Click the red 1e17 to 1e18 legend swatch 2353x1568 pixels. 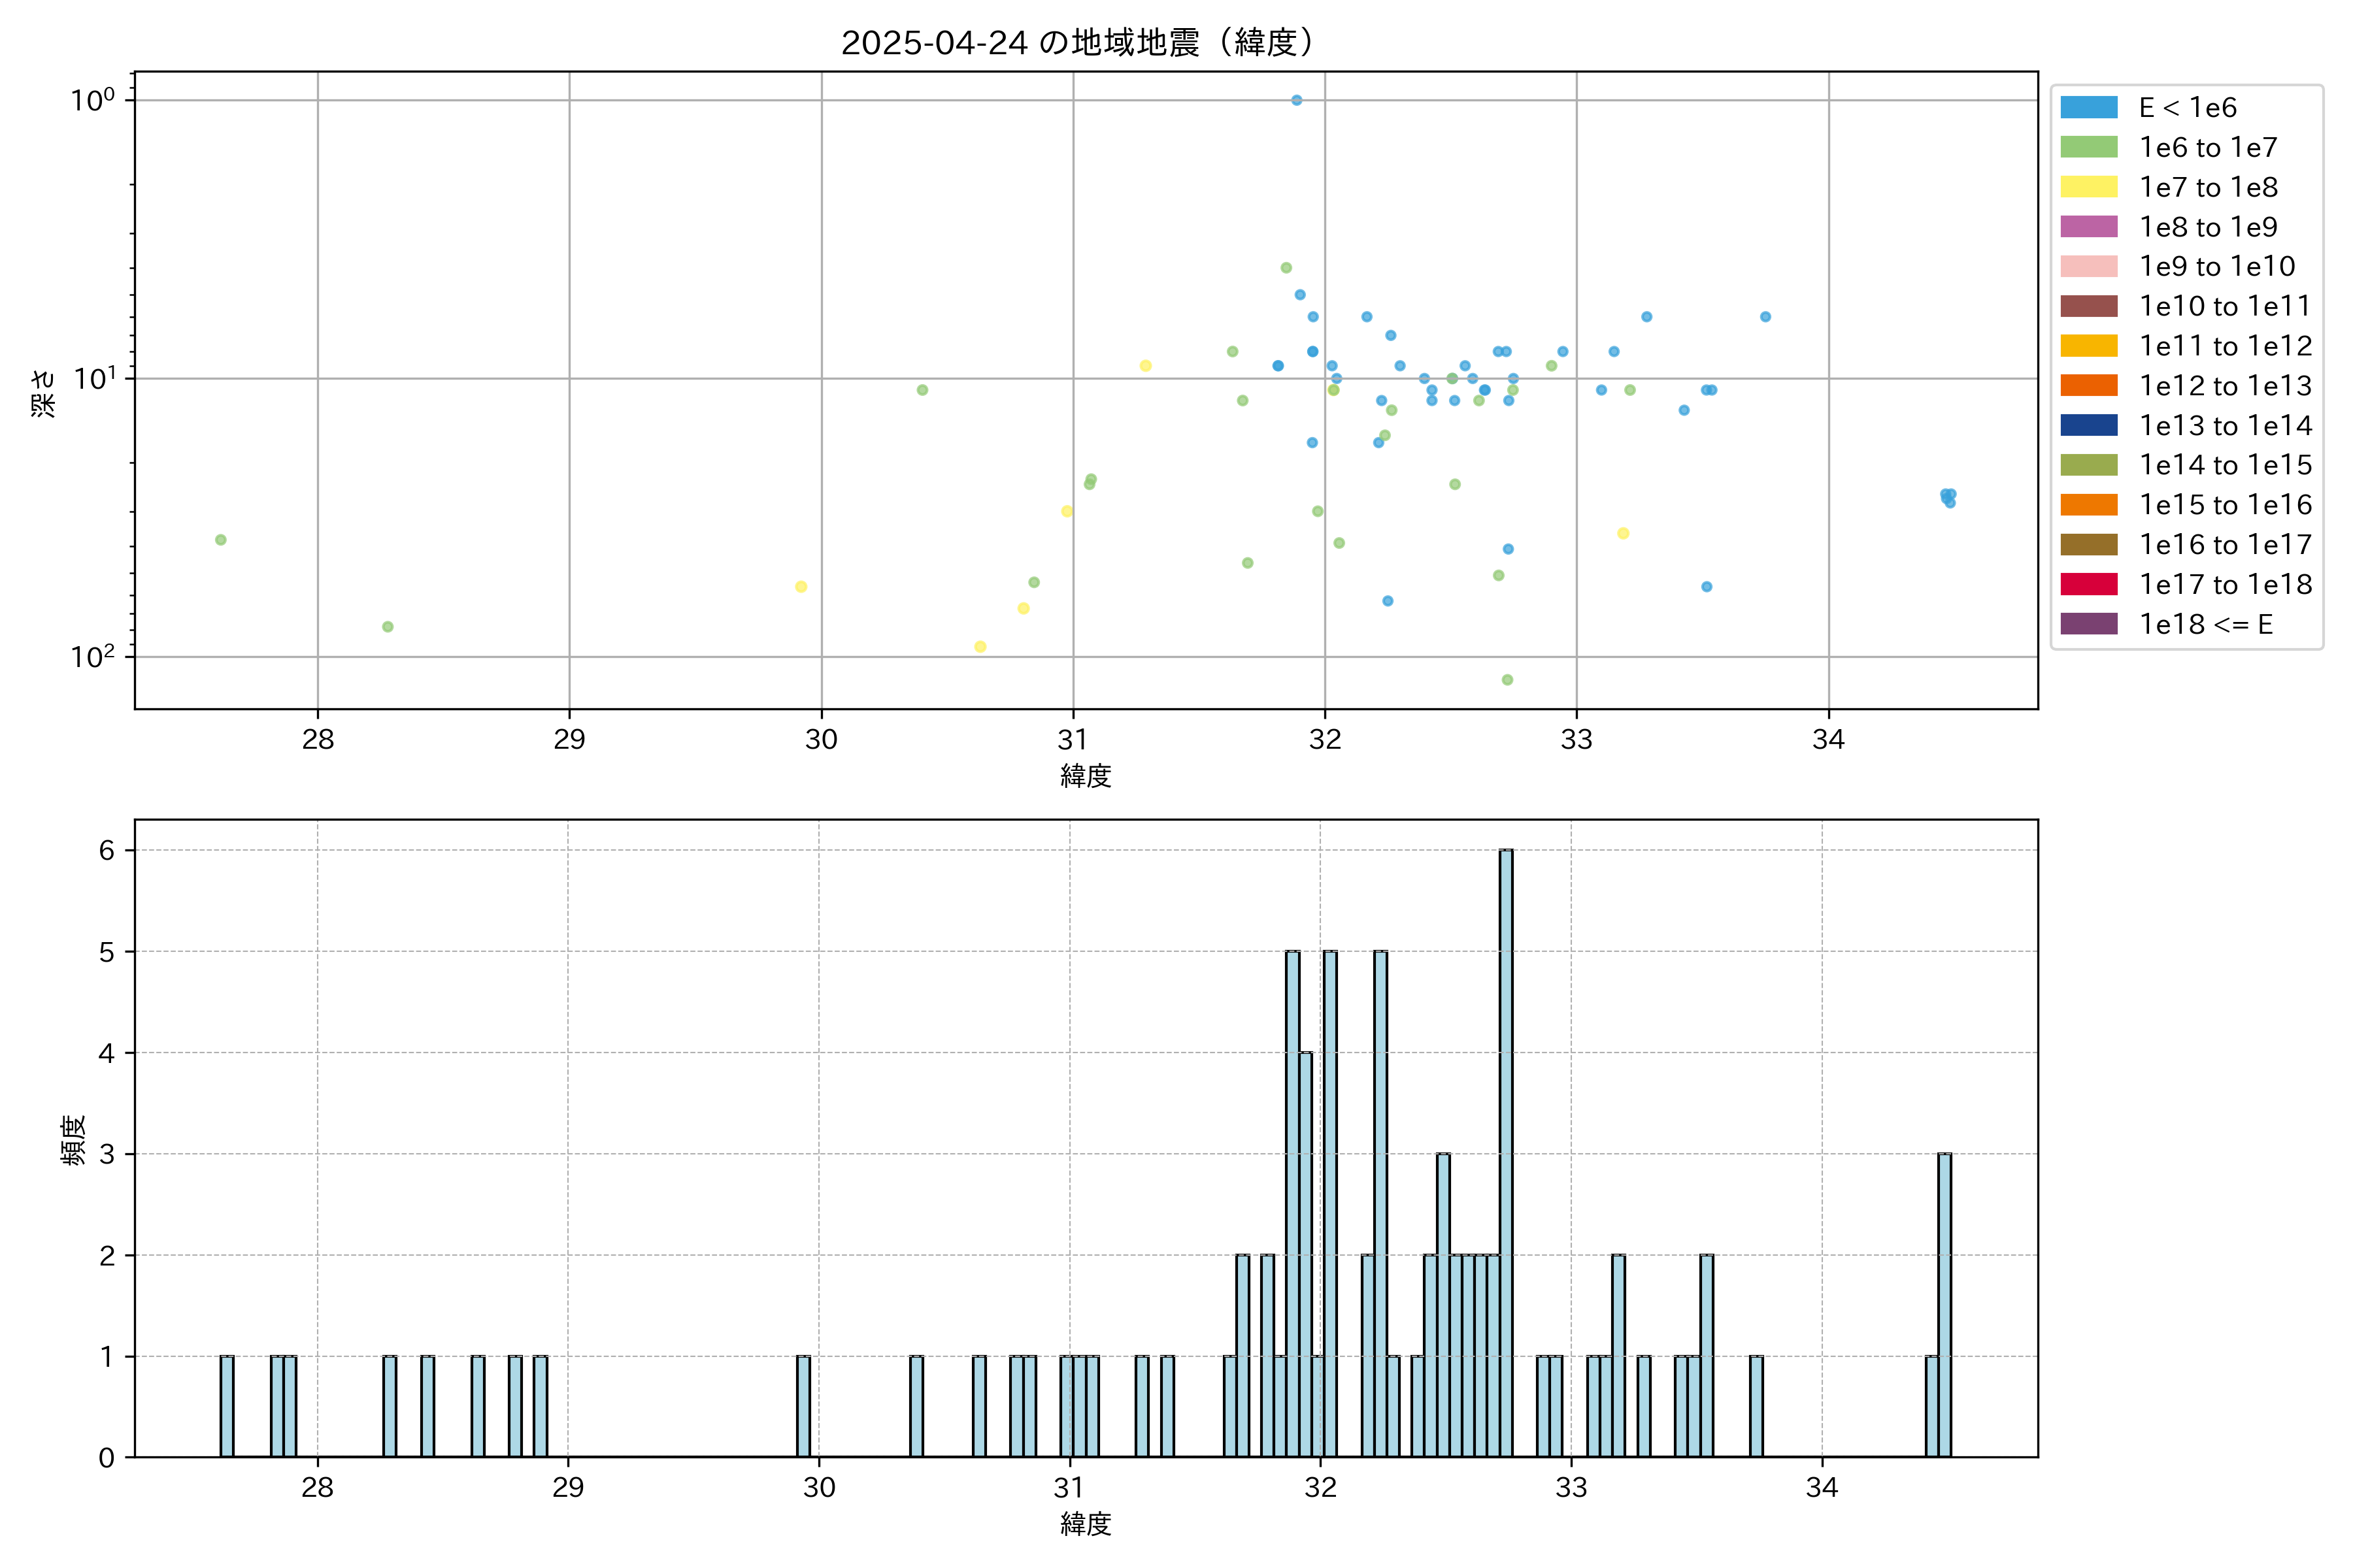(x=2088, y=584)
